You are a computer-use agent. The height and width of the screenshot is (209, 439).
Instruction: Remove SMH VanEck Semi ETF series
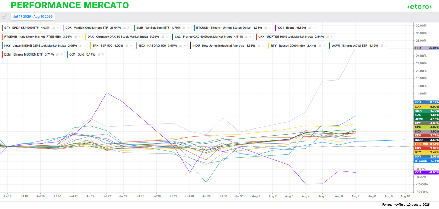coord(189,28)
